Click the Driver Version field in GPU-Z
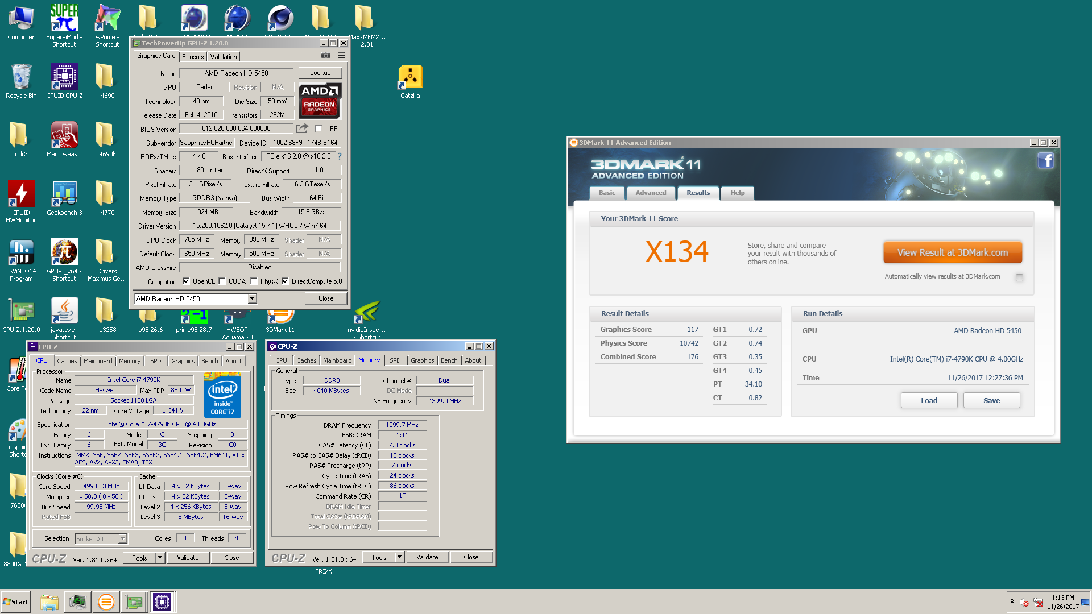Screen dimensions: 1092x614 click(x=260, y=226)
